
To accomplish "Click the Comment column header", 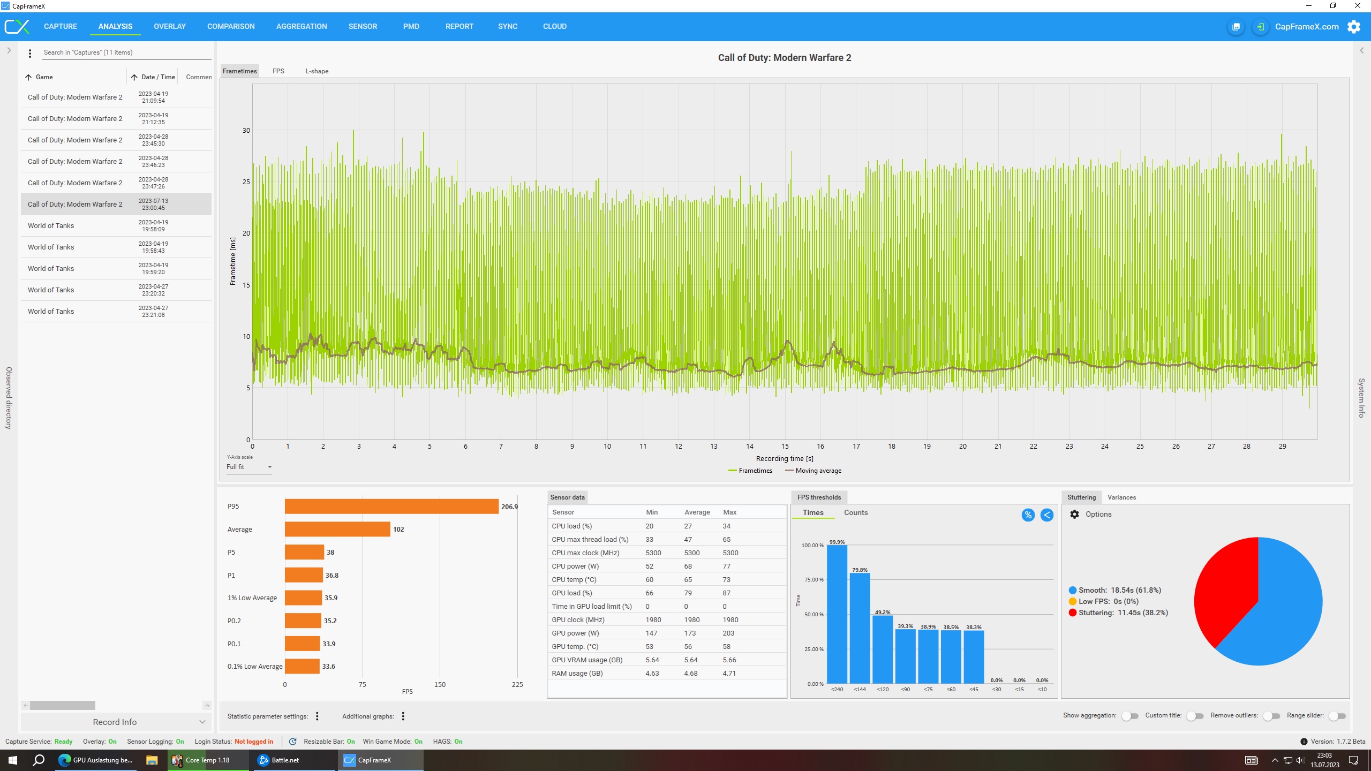I will (x=198, y=77).
